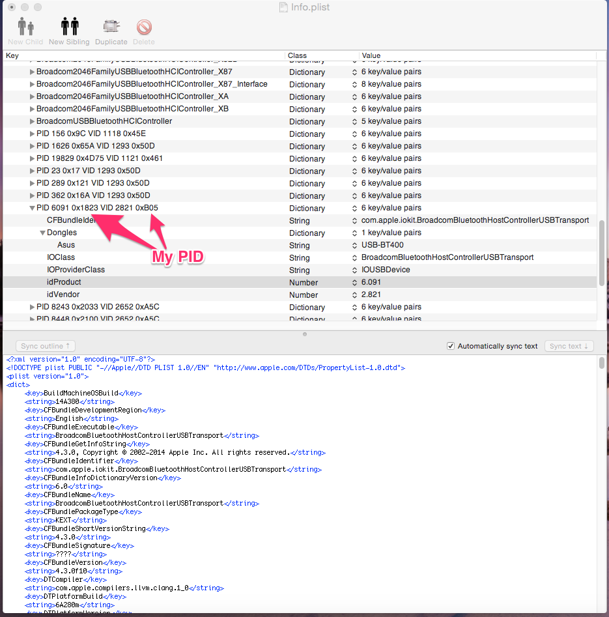Expand BroadcomUSBBluetoothHCIController entry
Screen dimensions: 609x617
pyautogui.click(x=32, y=122)
